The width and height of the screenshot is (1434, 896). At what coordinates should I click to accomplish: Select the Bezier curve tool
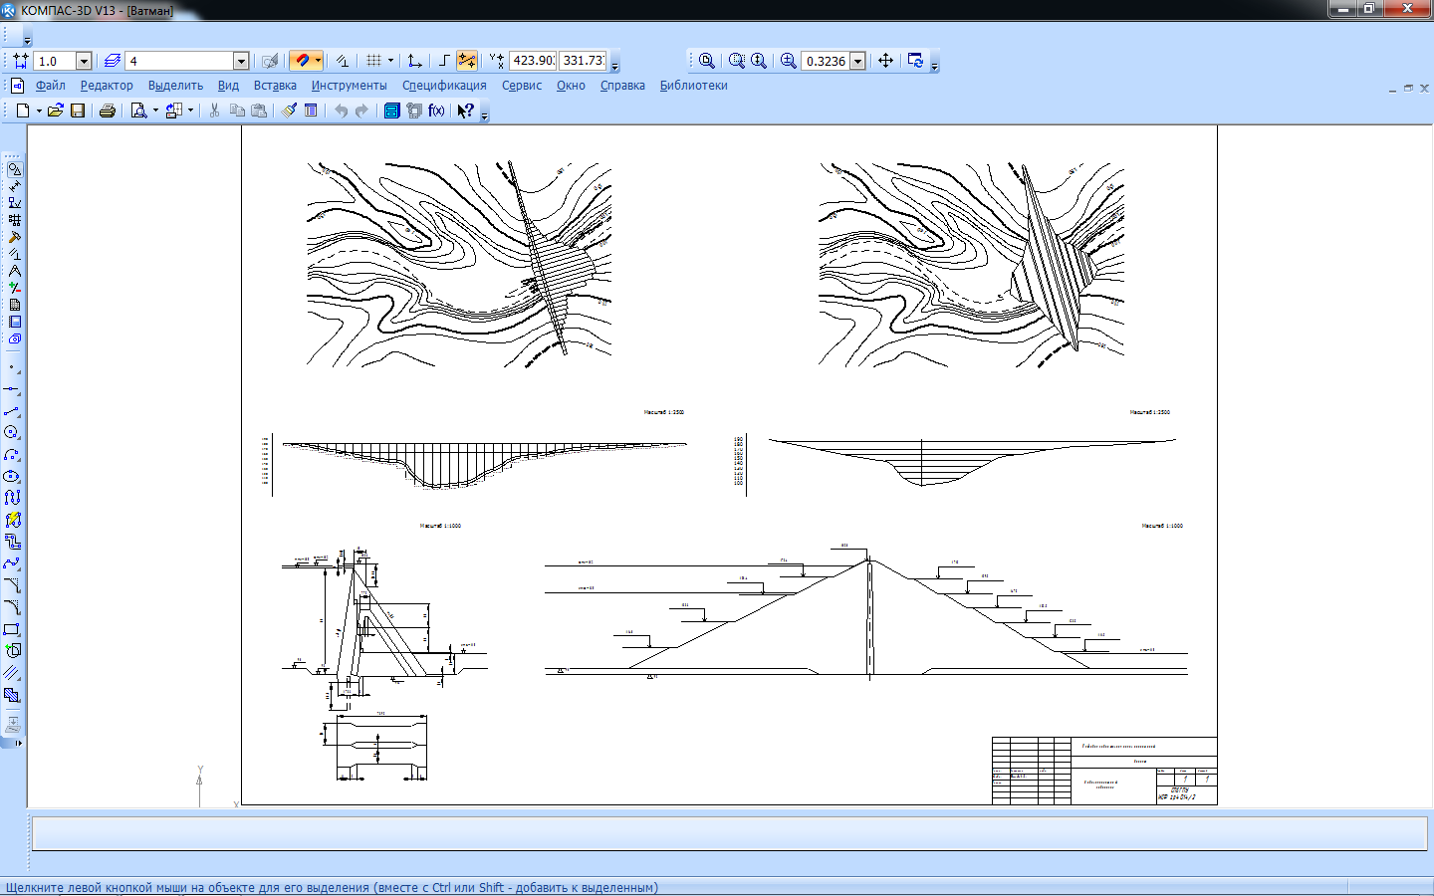12,562
